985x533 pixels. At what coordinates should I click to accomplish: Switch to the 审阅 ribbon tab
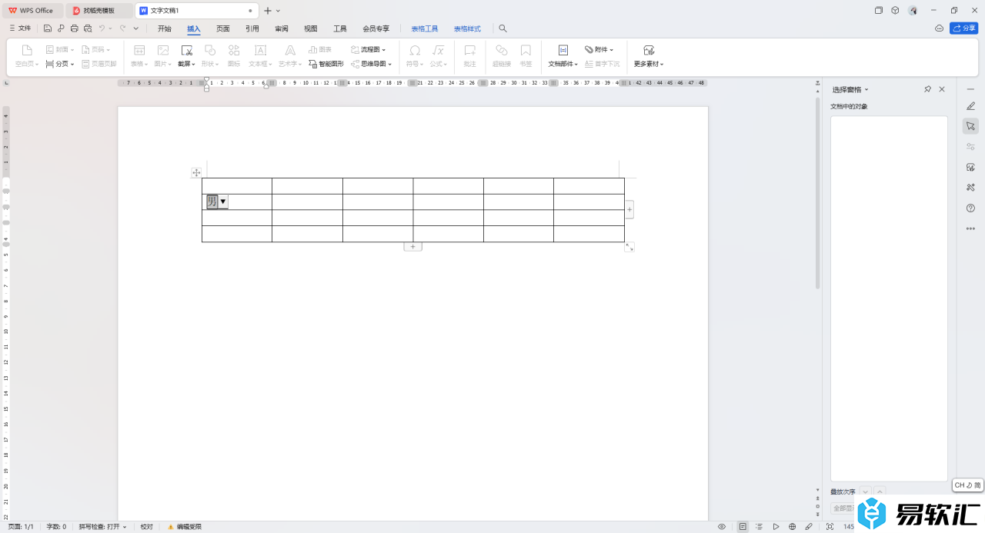tap(282, 28)
